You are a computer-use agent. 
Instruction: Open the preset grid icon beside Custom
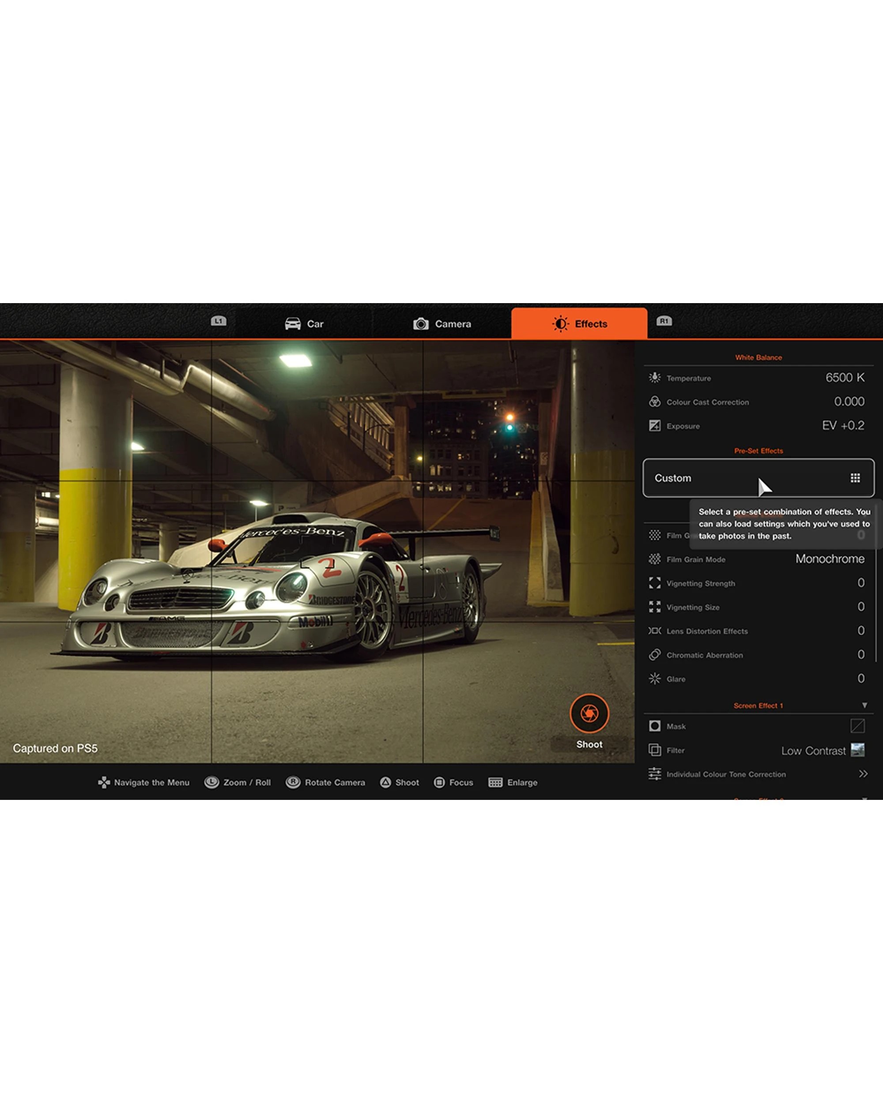pos(854,478)
